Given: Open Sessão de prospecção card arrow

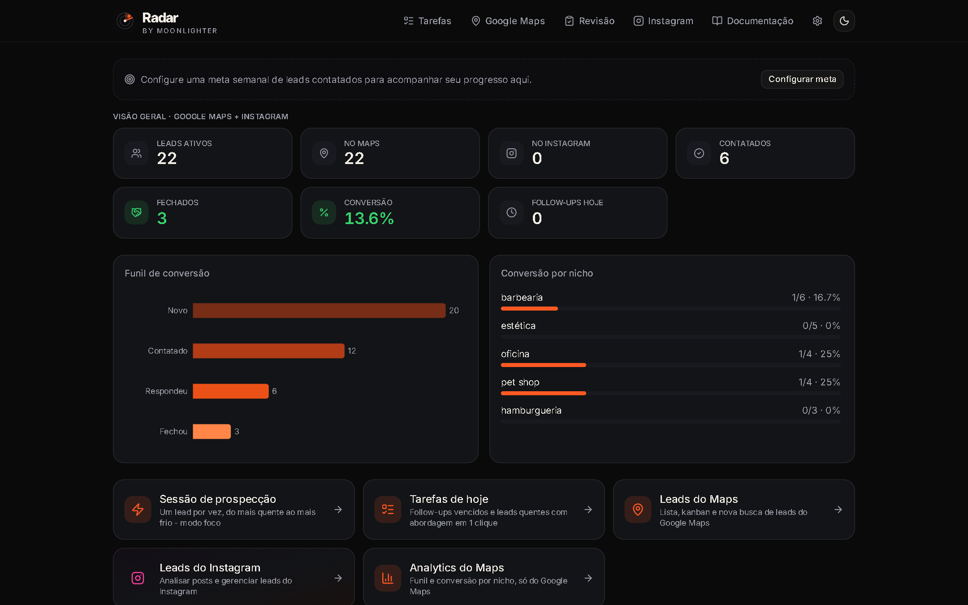Looking at the screenshot, I should click(338, 510).
